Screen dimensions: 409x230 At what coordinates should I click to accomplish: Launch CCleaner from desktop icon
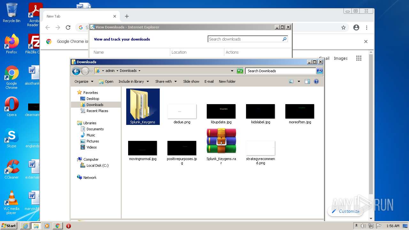(x=12, y=170)
